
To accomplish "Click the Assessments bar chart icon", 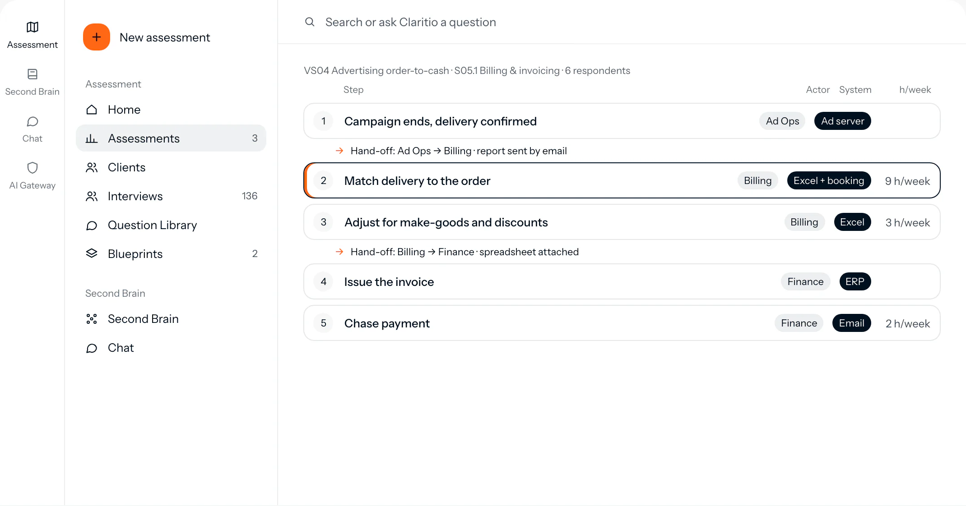I will pos(92,138).
